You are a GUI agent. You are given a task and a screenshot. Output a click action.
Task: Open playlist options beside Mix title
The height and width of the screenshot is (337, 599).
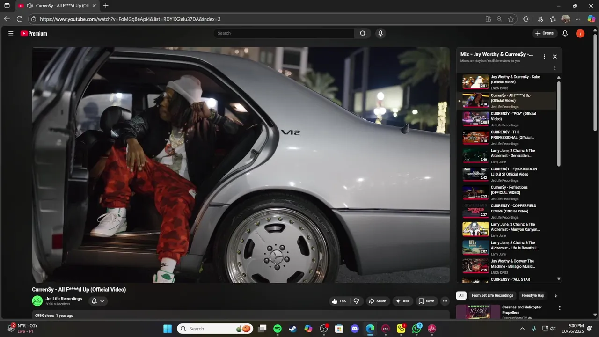tap(544, 56)
